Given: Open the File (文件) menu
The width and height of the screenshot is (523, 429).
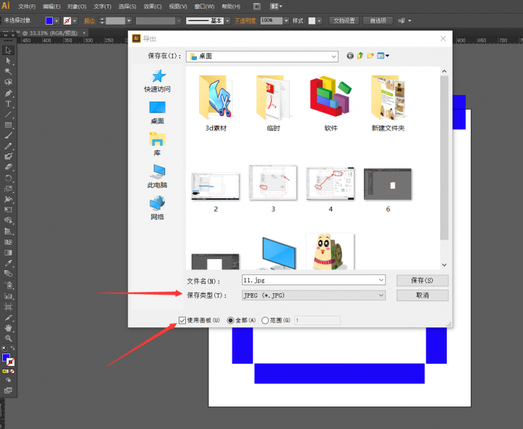Looking at the screenshot, I should [x=26, y=6].
